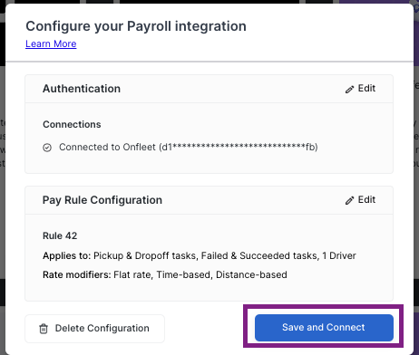Click the Rate modifiers description line
The height and width of the screenshot is (355, 419).
pos(165,275)
